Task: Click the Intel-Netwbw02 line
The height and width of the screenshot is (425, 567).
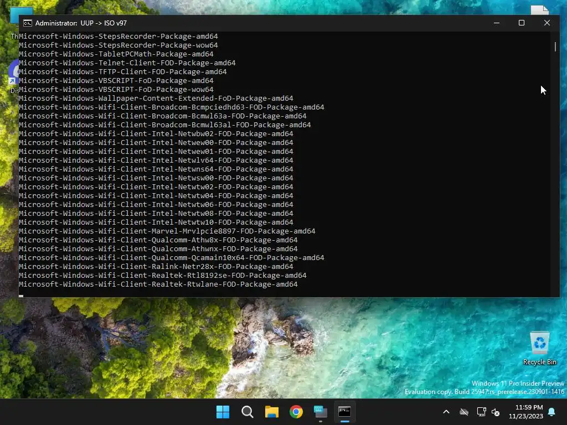Action: (156, 134)
